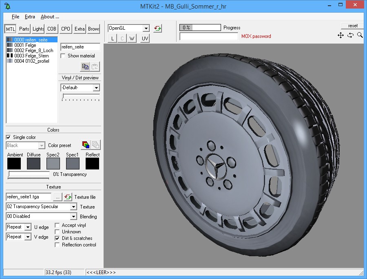Click the Diffuse color swatch
This screenshot has height=279, width=367.
(33, 164)
